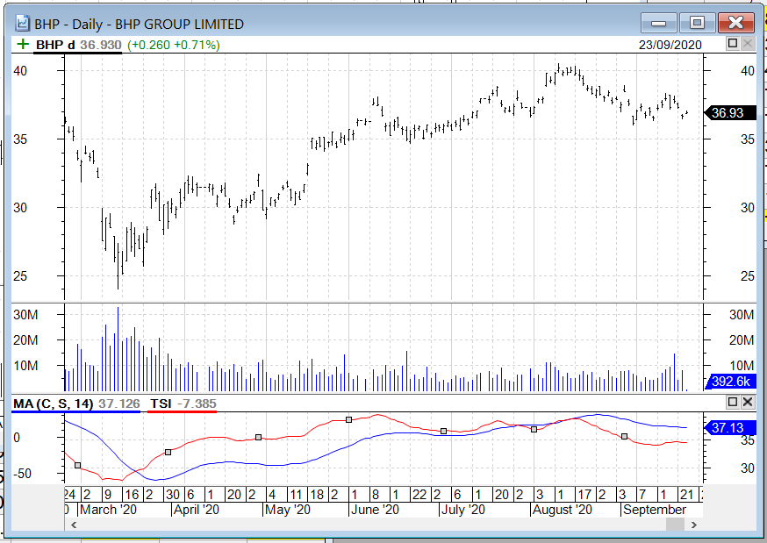
Task: Click the black 36.93 price tag
Action: tap(730, 113)
